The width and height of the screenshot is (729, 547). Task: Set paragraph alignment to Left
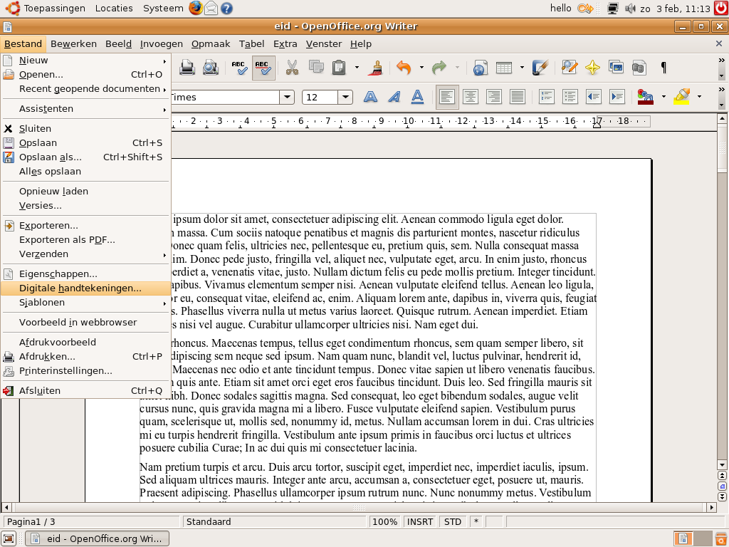[x=447, y=97]
